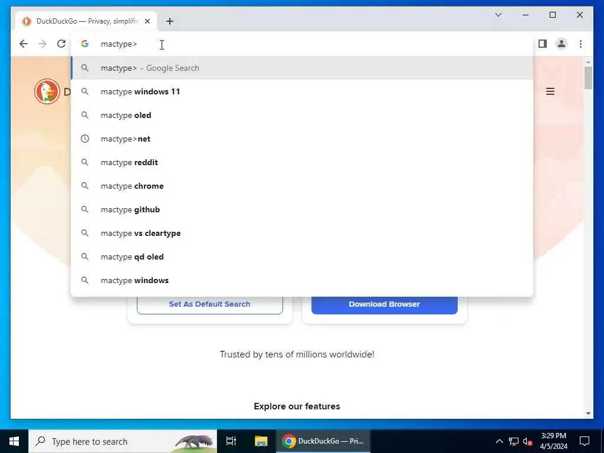This screenshot has height=453, width=604.
Task: Click the Google icon in address bar
Action: tap(85, 44)
